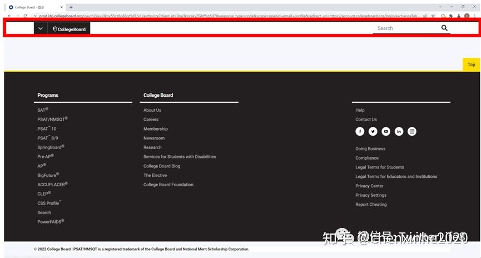Click the CollegeBoard logo in header
Screen dimensions: 481x258
click(69, 29)
